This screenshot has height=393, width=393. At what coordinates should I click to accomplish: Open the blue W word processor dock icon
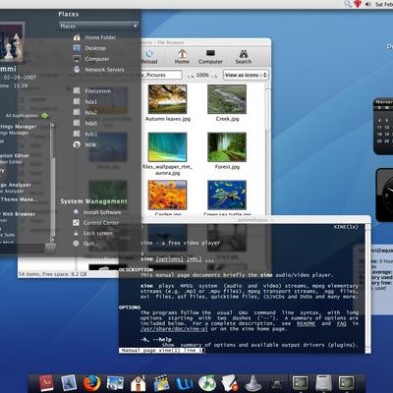pos(184,383)
